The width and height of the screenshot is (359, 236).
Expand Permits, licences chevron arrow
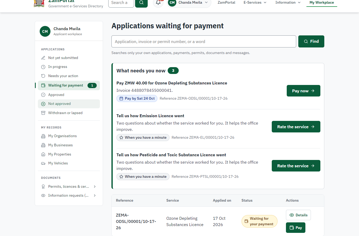point(95,187)
